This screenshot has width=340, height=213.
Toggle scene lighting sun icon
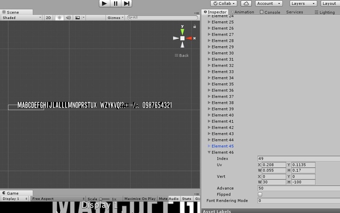tap(59, 18)
